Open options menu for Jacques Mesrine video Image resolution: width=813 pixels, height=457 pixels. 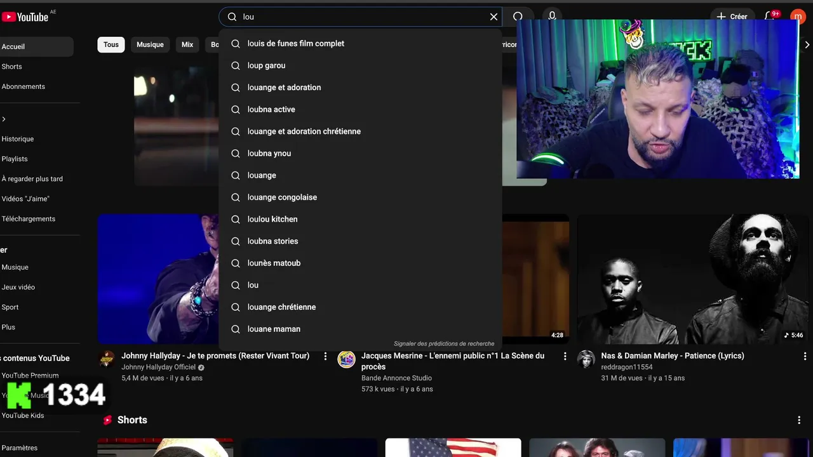point(565,357)
